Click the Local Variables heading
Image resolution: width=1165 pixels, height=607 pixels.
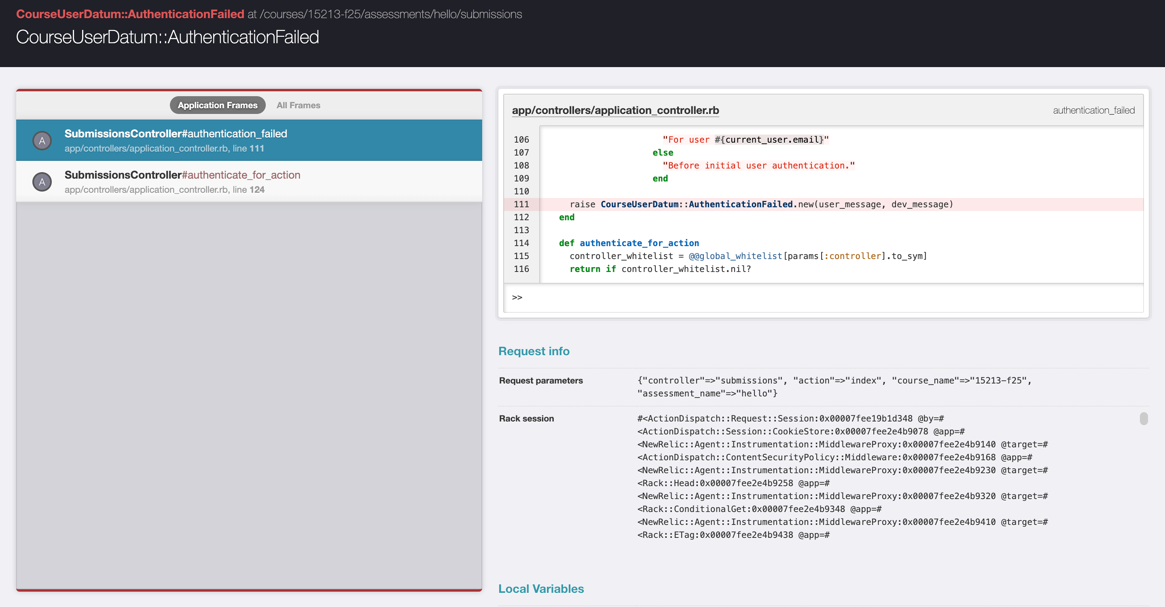click(x=541, y=588)
